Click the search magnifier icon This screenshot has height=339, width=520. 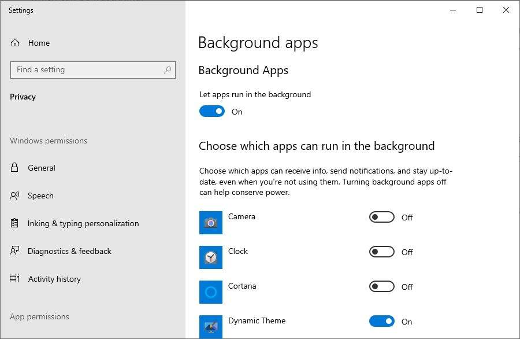tap(168, 70)
